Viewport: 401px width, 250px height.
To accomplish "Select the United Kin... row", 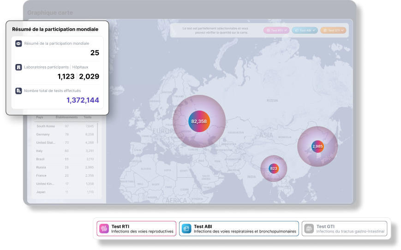I will pos(65,184).
